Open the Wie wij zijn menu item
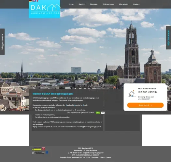 click(123, 4)
